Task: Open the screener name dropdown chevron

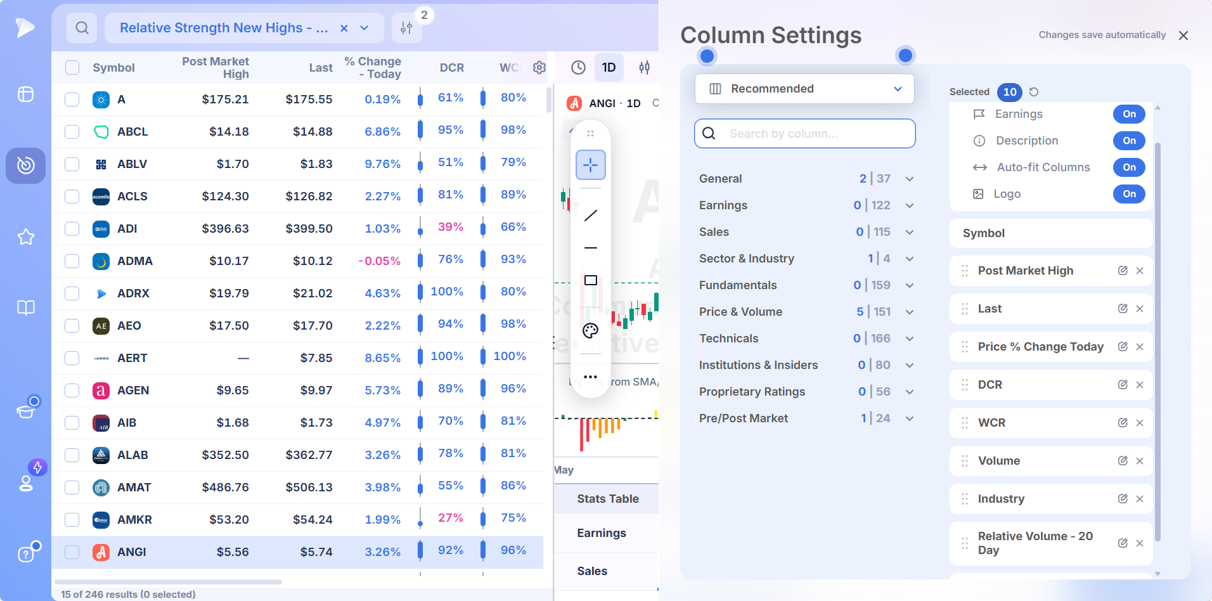Action: click(x=364, y=28)
